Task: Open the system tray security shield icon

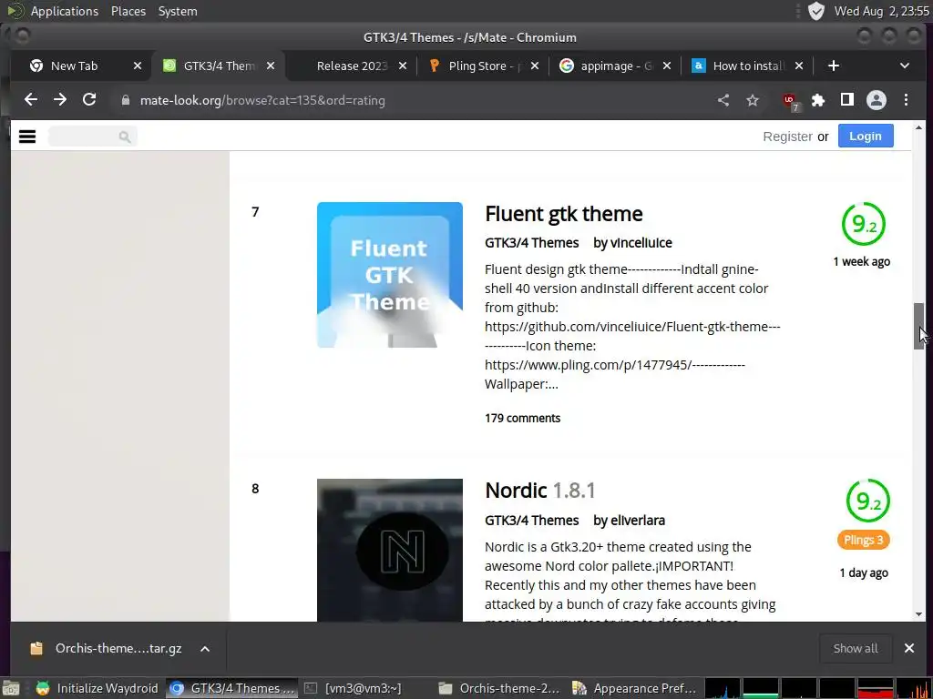Action: [x=816, y=11]
